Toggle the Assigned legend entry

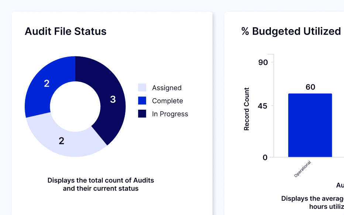(x=167, y=88)
